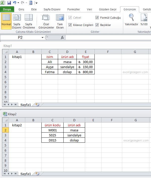Select Sayfa1 sheet tab in Kitap1

point(26,105)
